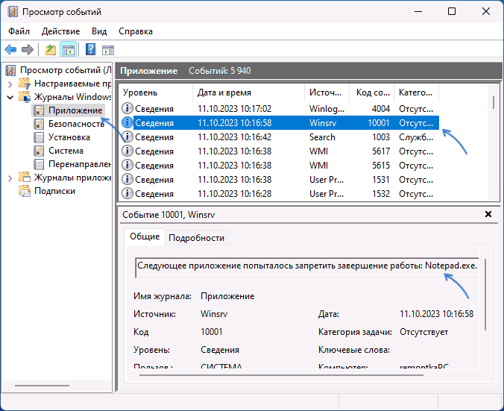This screenshot has width=504, height=411.
Task: Close the event 10001 preview pane
Action: click(x=488, y=214)
